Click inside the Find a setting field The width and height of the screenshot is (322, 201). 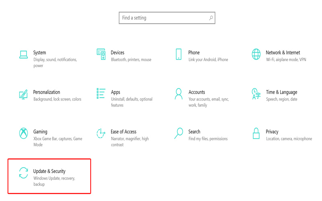tap(163, 18)
